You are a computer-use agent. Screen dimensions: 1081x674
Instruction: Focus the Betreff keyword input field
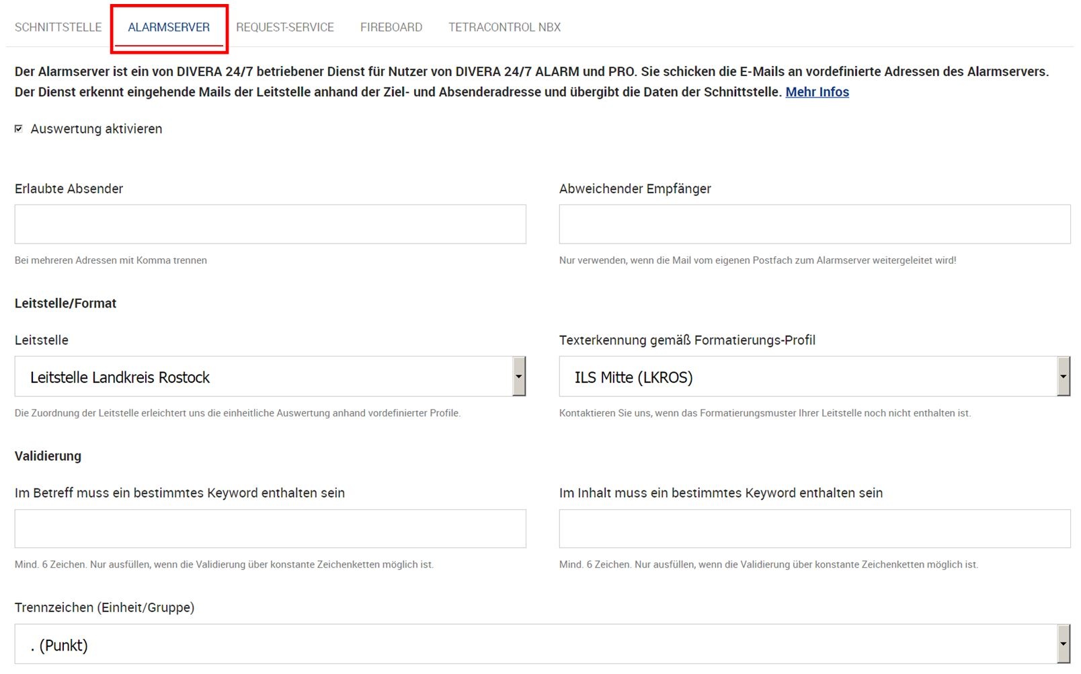pos(270,529)
